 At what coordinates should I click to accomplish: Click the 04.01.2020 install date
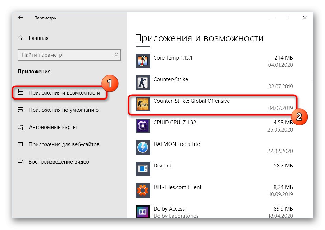pos(280,65)
